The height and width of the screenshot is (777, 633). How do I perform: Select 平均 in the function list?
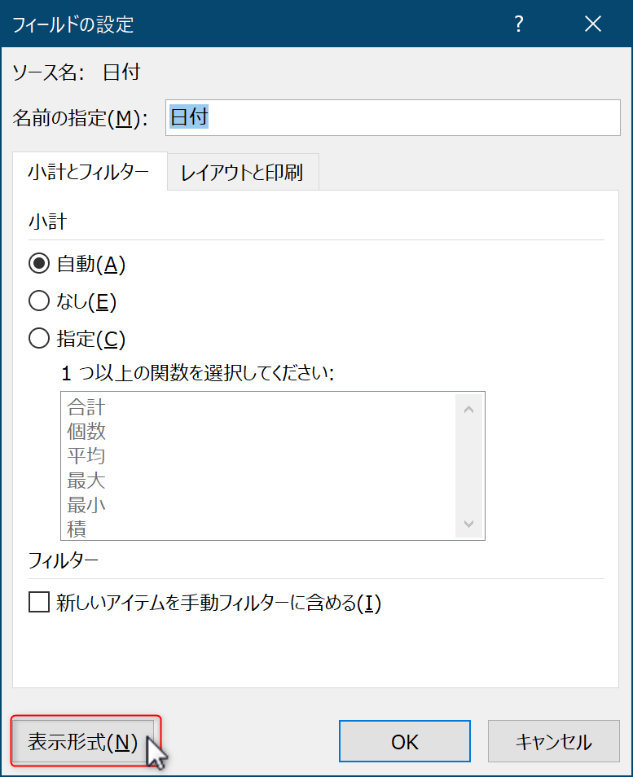point(86,456)
